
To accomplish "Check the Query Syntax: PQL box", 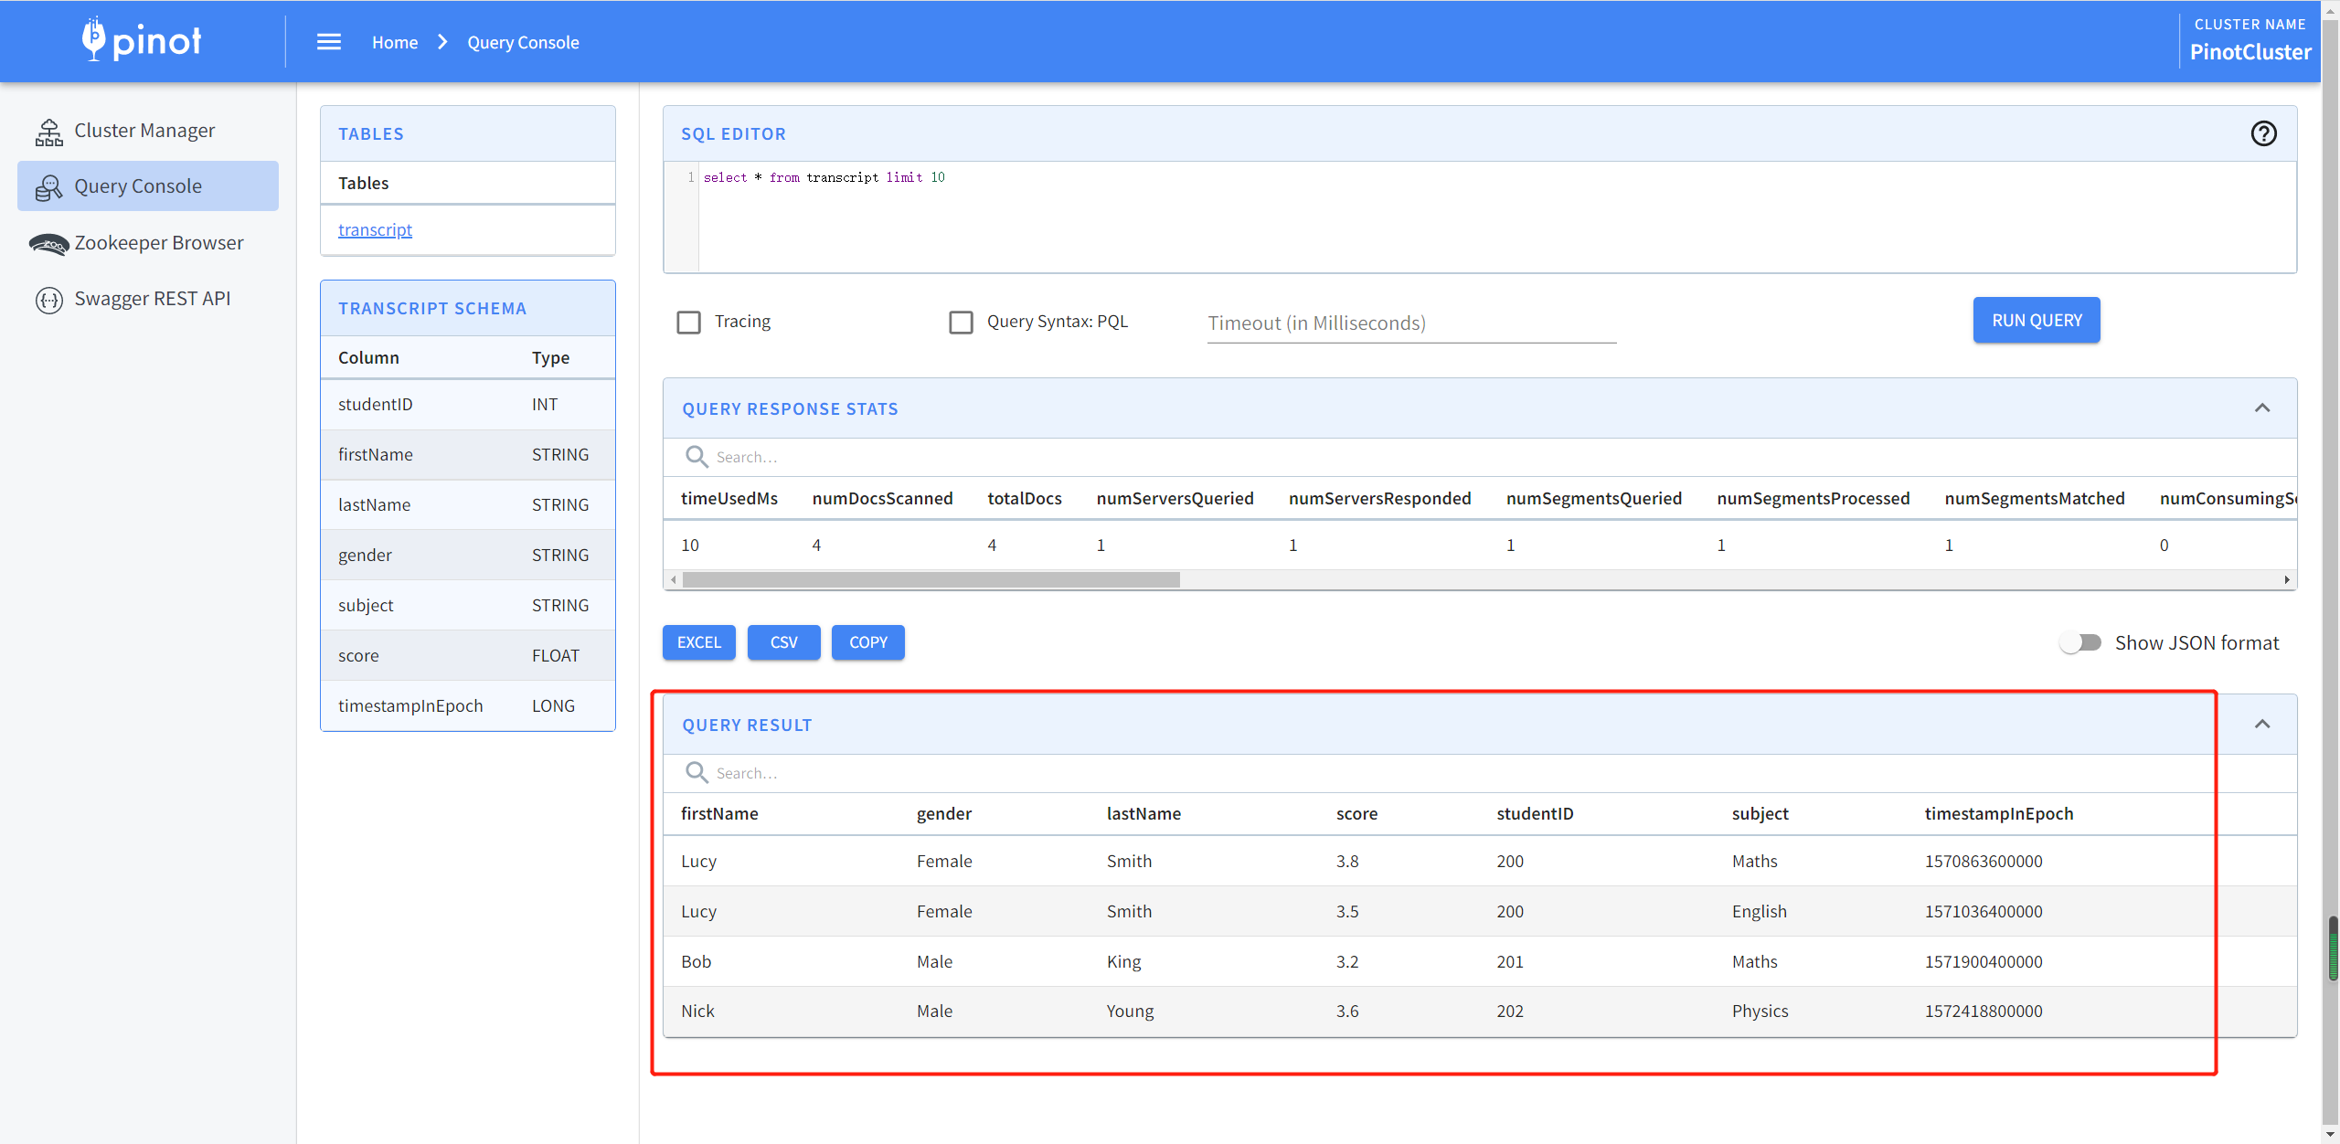I will [x=961, y=323].
